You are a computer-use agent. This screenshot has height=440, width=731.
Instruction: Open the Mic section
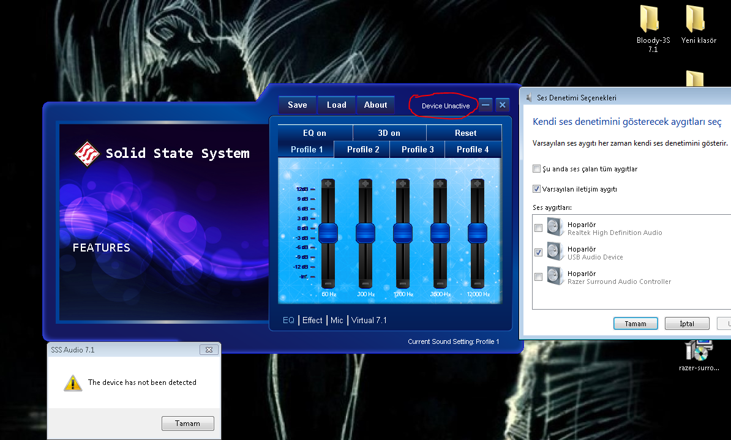[337, 320]
